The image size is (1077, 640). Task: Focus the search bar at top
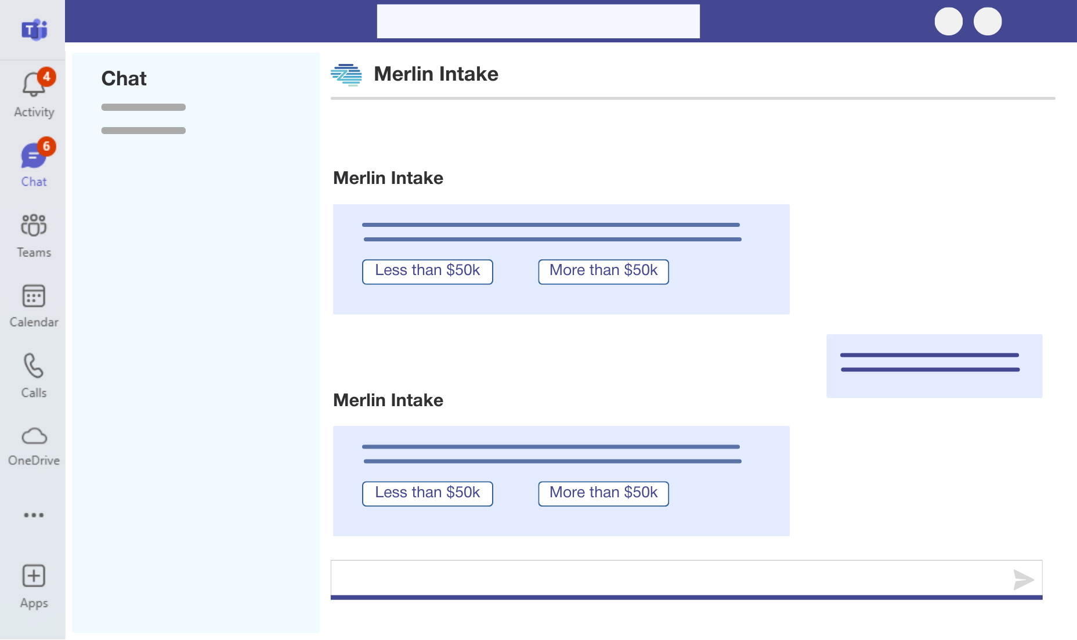click(538, 21)
